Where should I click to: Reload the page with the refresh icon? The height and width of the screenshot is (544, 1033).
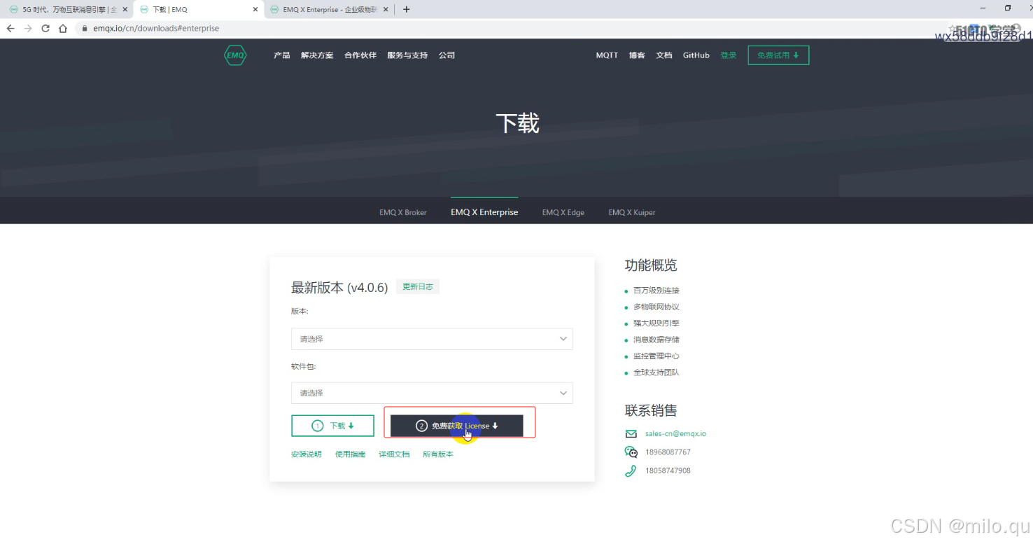44,28
